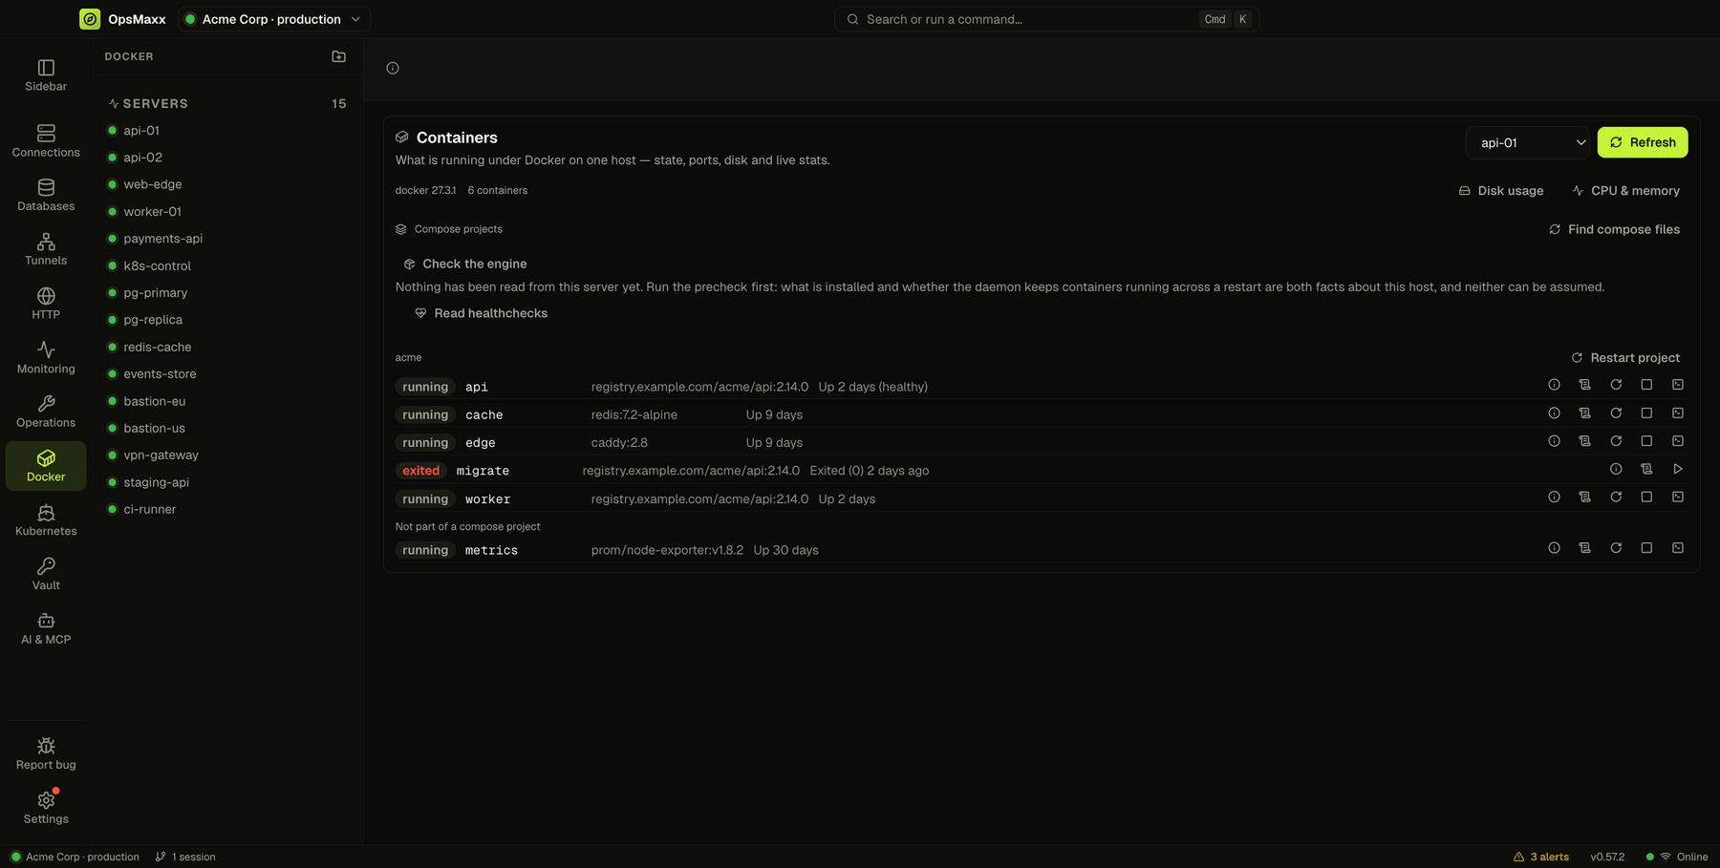
Task: View logs of the cache container
Action: click(x=1584, y=413)
